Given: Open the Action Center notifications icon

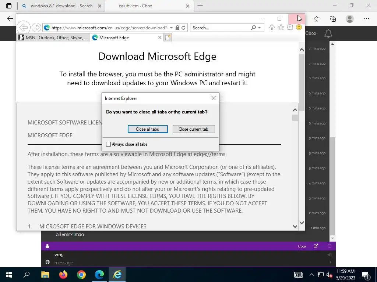Looking at the screenshot, I should click(x=365, y=275).
